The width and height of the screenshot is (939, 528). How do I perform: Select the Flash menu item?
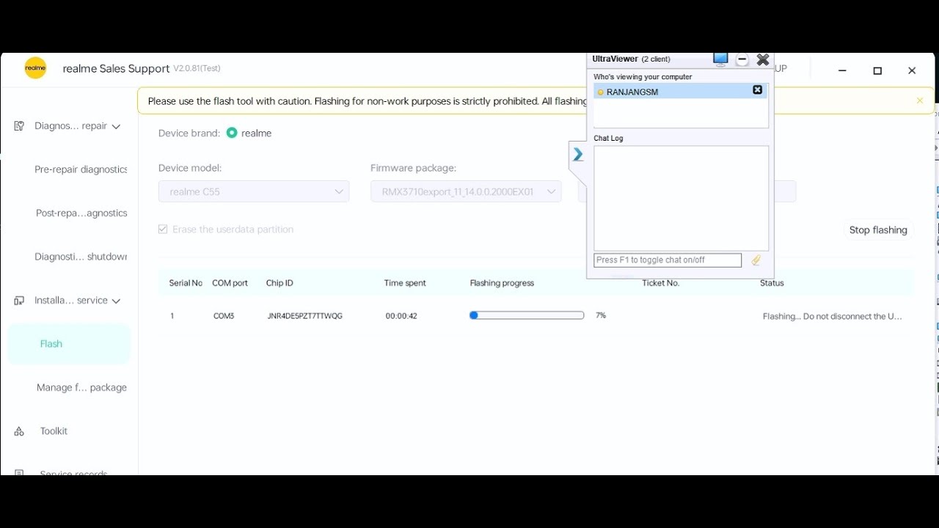(69, 344)
